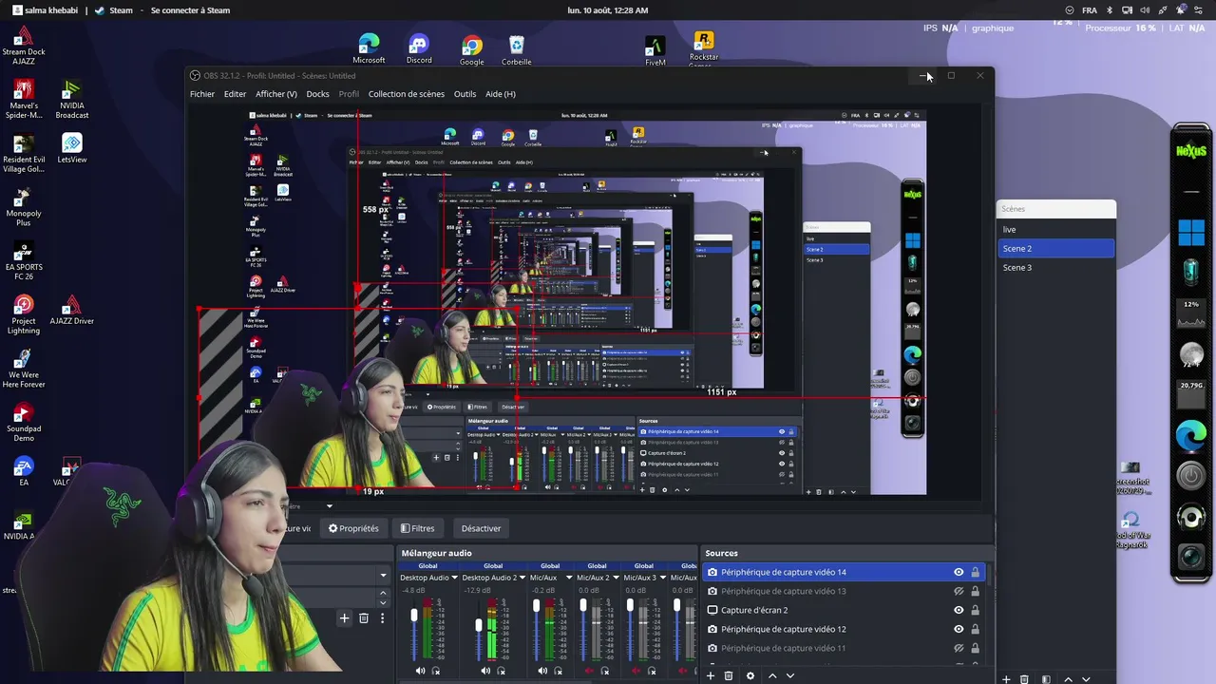Open the headphones icon in the Nexus dock

1191,518
